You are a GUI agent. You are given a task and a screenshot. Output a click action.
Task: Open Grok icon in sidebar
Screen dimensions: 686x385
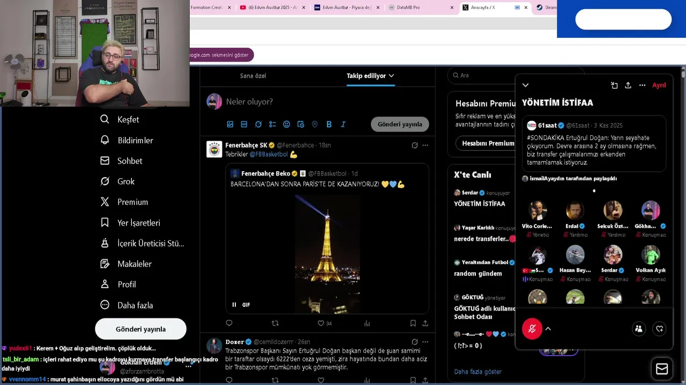click(105, 181)
